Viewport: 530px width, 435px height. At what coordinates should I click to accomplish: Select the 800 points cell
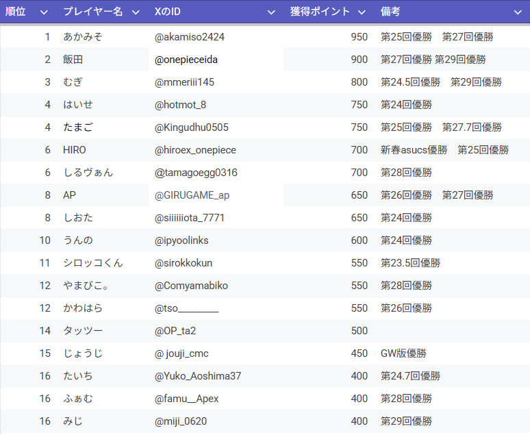point(359,82)
